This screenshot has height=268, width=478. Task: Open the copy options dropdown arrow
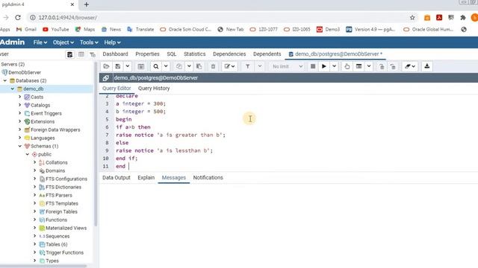click(189, 66)
